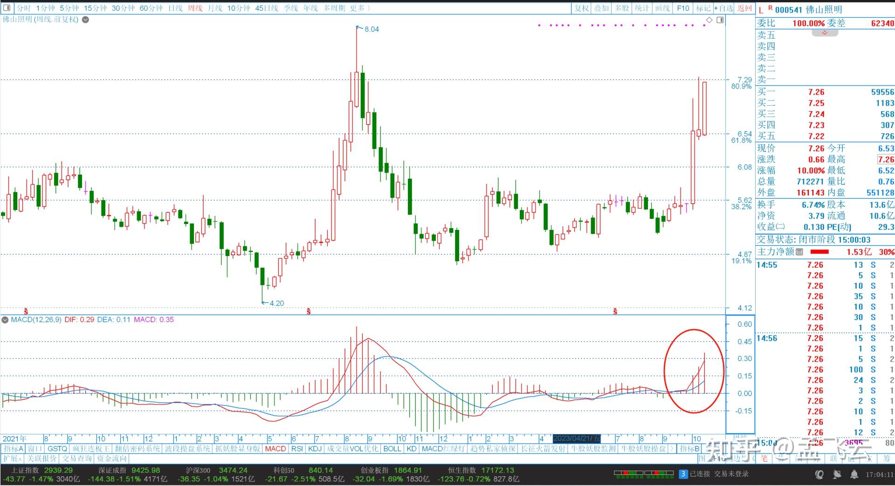Click the 复权 toolbar button
Image resolution: width=895 pixels, height=486 pixels.
point(581,8)
